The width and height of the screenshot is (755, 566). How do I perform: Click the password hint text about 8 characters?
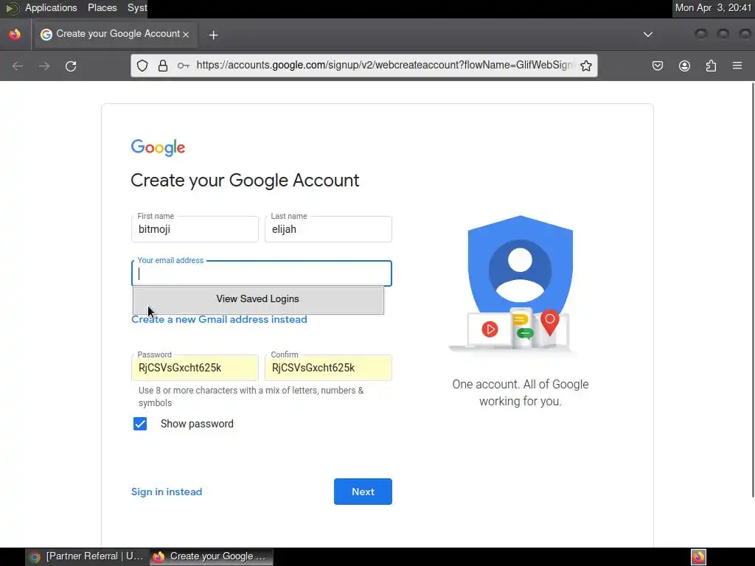click(251, 396)
